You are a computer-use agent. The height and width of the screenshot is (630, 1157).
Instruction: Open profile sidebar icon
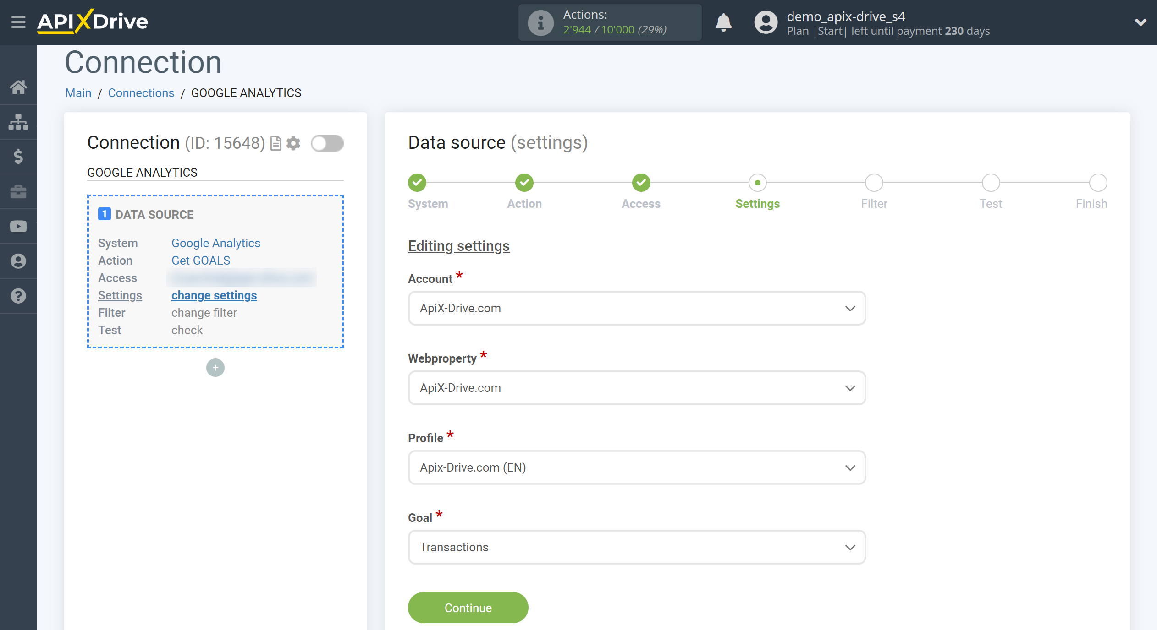[18, 261]
